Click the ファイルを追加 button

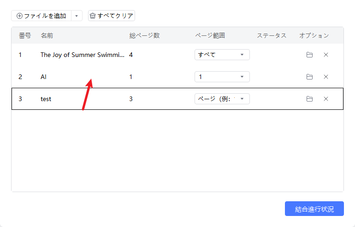pos(41,16)
